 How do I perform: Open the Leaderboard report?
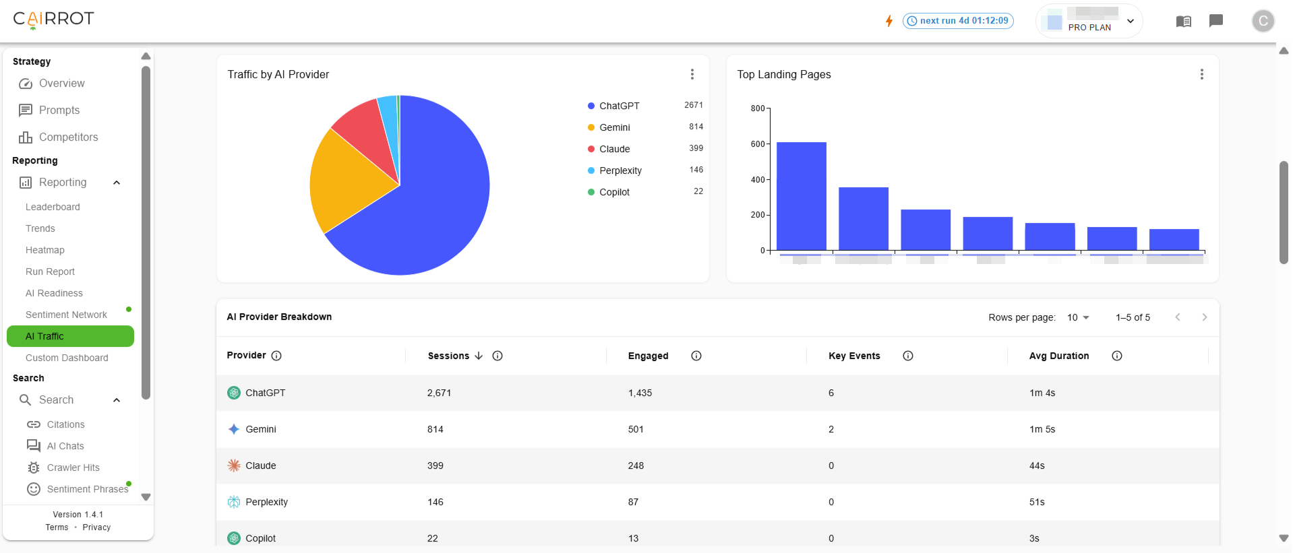point(53,207)
